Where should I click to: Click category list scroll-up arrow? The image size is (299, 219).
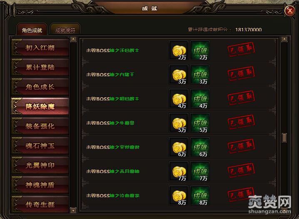point(73,39)
